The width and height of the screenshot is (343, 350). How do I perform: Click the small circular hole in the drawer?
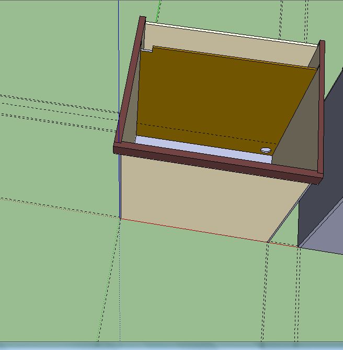(x=266, y=150)
